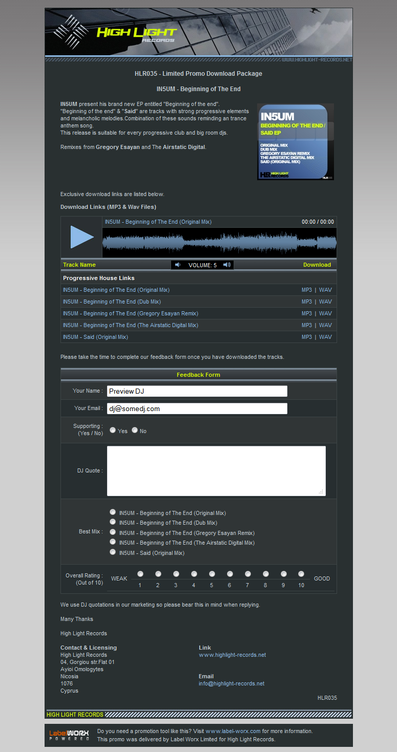The height and width of the screenshot is (752, 397).
Task: Select No for Supporting
Action: pyautogui.click(x=135, y=430)
